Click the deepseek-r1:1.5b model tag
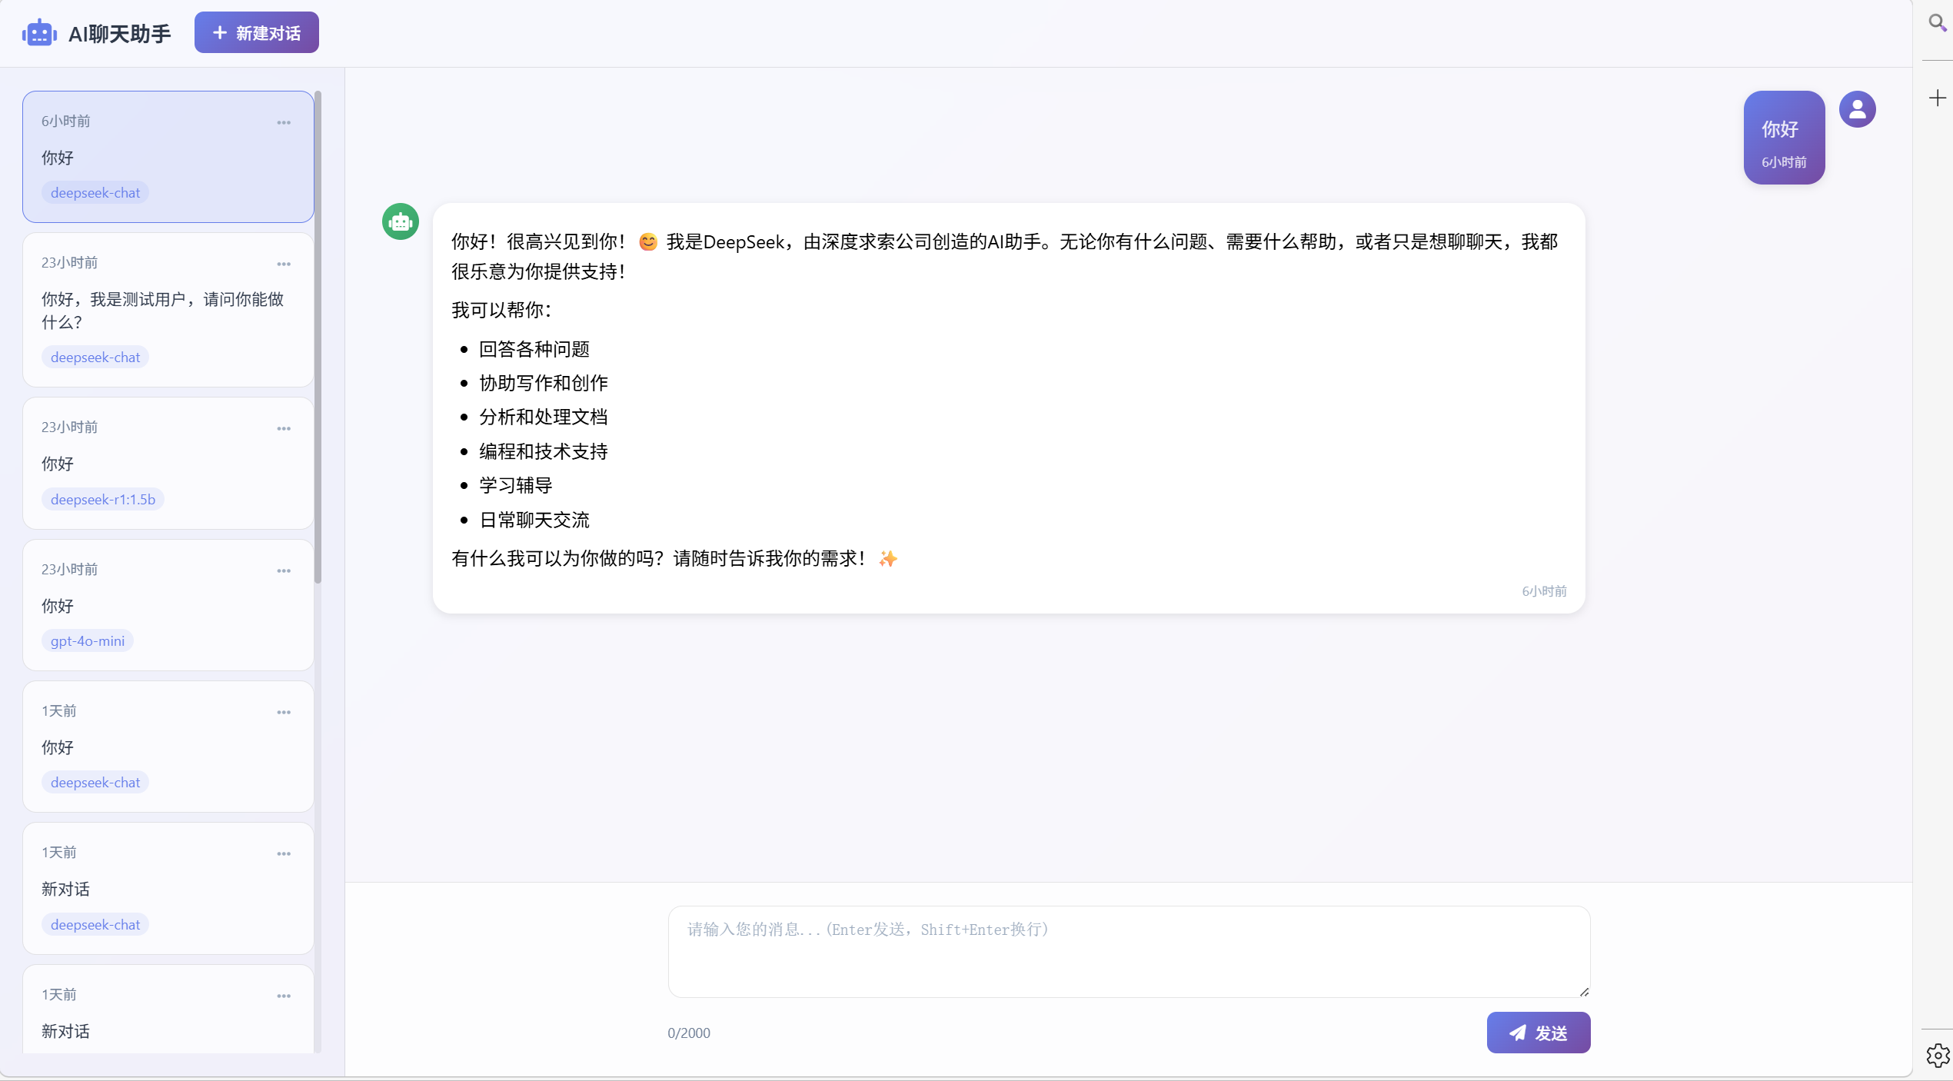1953x1081 pixels. (103, 499)
